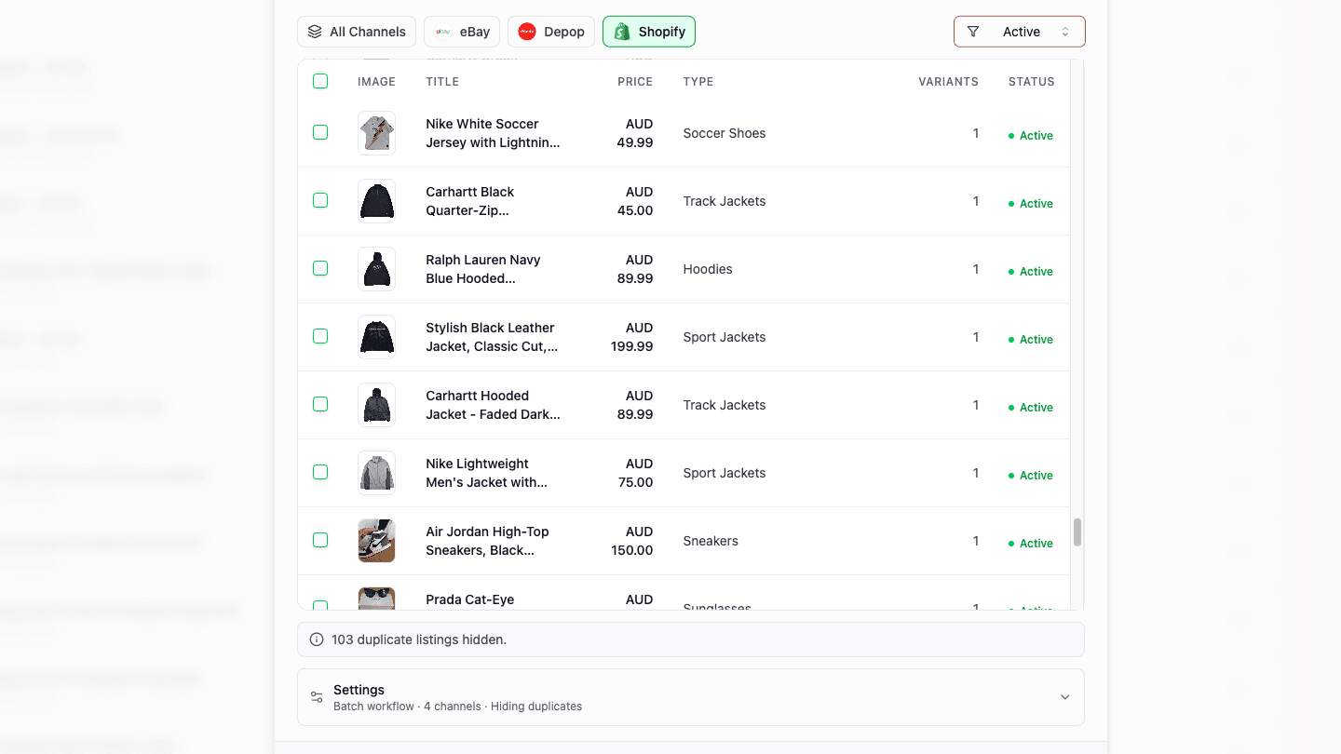Click the 'Air Jordan High-Top Sneakers' title
Image resolution: width=1341 pixels, height=754 pixels.
(x=487, y=541)
